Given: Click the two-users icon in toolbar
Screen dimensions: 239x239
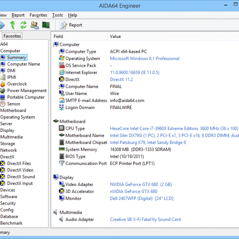Looking at the screenshot, I should coord(35,25).
